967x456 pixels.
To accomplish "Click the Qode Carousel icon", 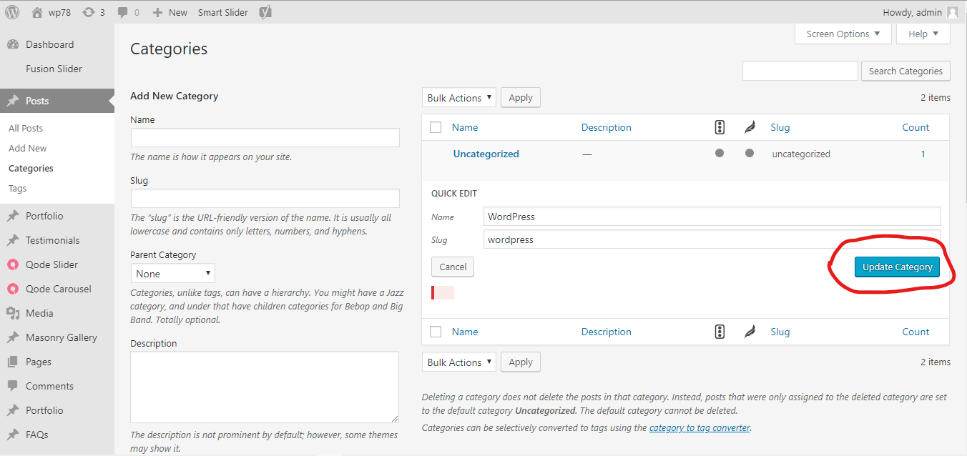I will tap(13, 289).
